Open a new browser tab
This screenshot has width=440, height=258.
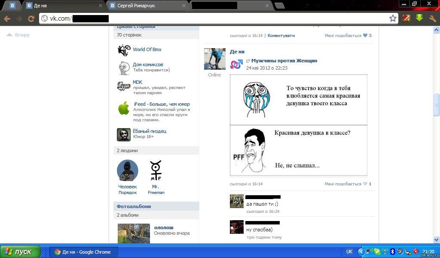tap(279, 6)
